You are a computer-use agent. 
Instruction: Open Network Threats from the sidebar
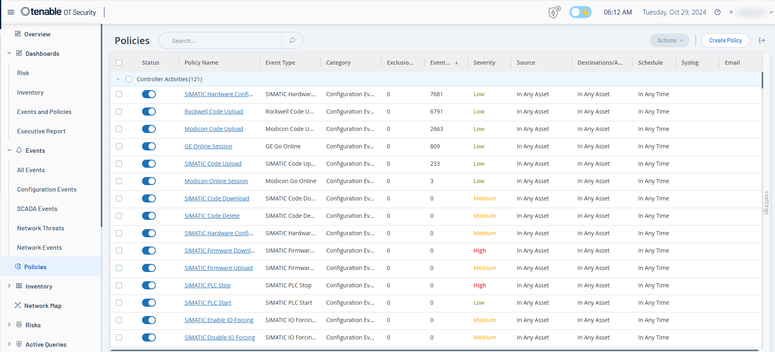[x=40, y=228]
